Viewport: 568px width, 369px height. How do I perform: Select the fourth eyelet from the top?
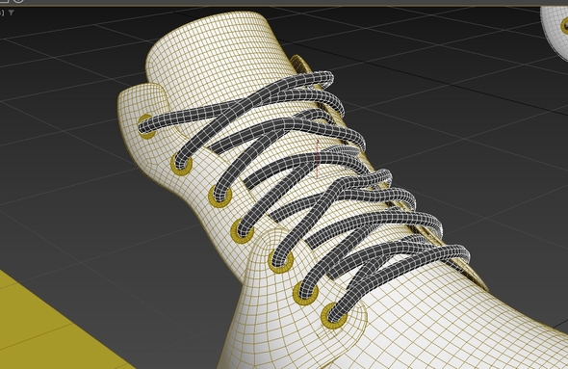243,231
